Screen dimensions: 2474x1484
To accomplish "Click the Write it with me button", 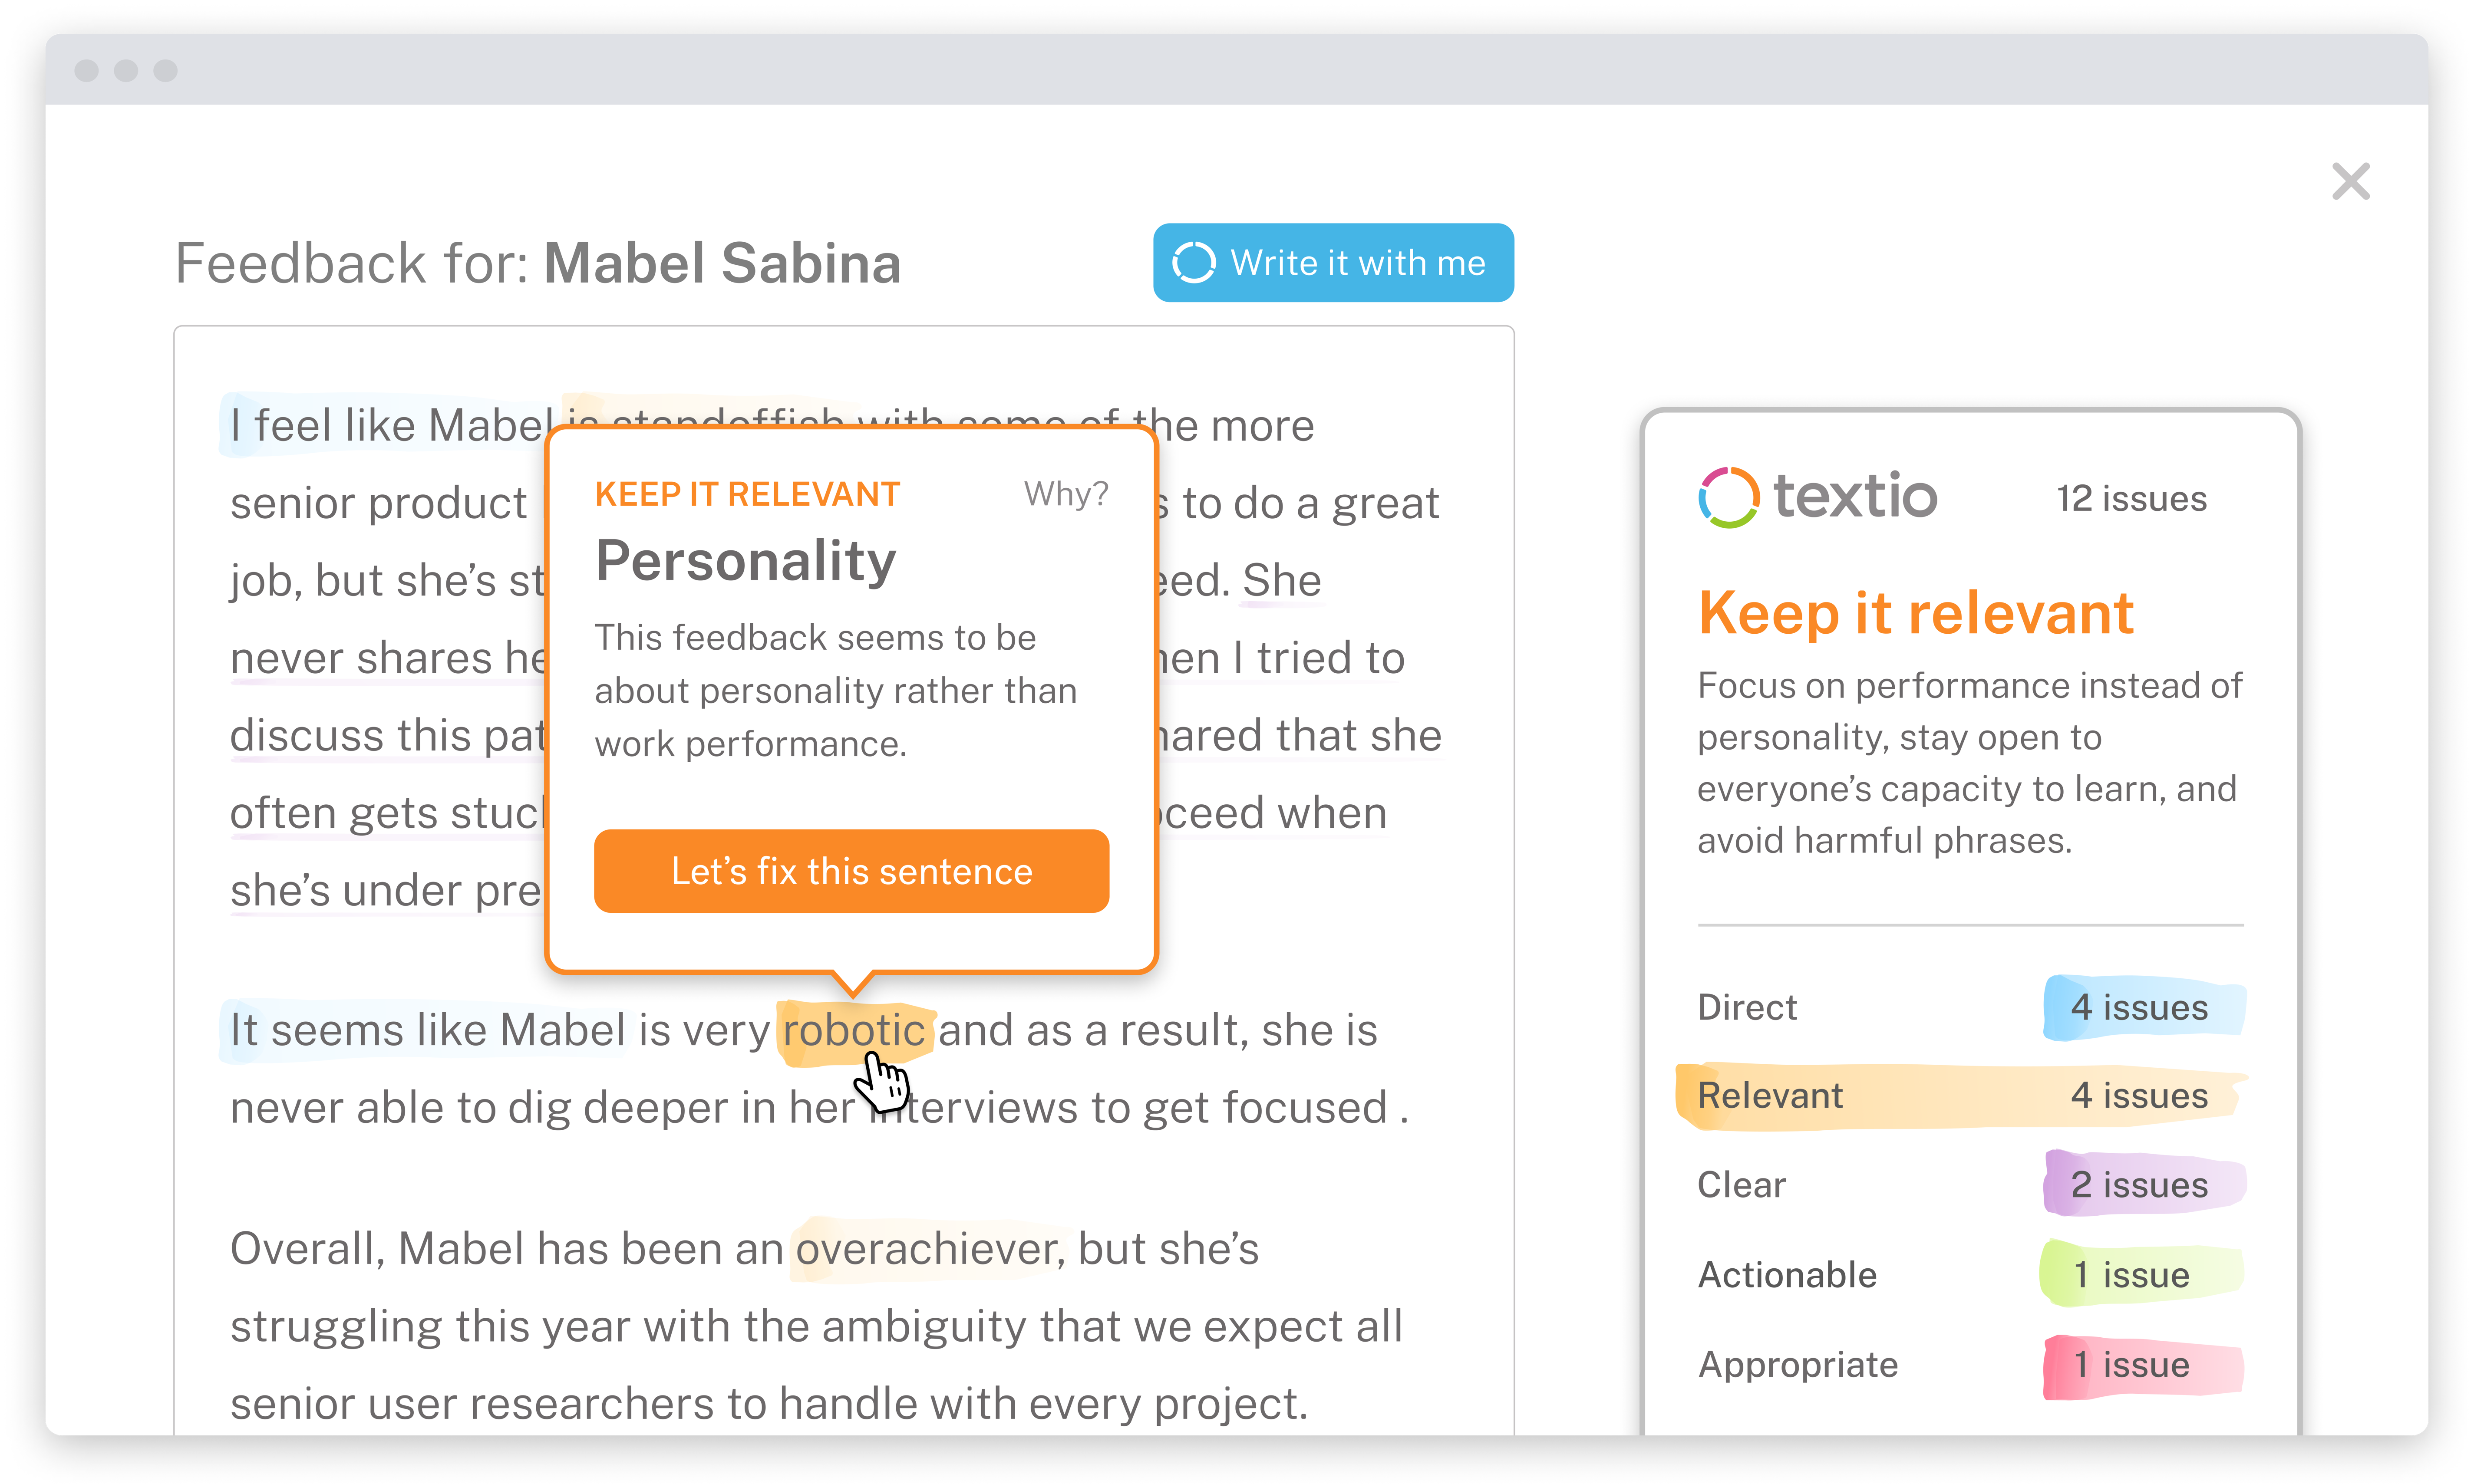I will [1333, 263].
